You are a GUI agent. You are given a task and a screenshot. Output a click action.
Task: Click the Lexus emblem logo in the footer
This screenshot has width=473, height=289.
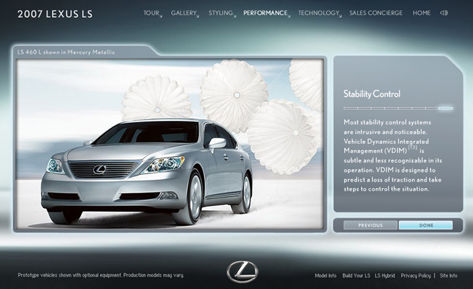242,272
